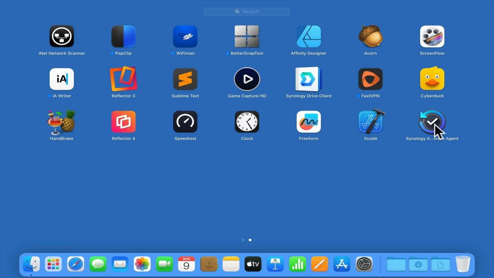This screenshot has height=278, width=494.
Task: Open Speedtest app
Action: tap(185, 122)
